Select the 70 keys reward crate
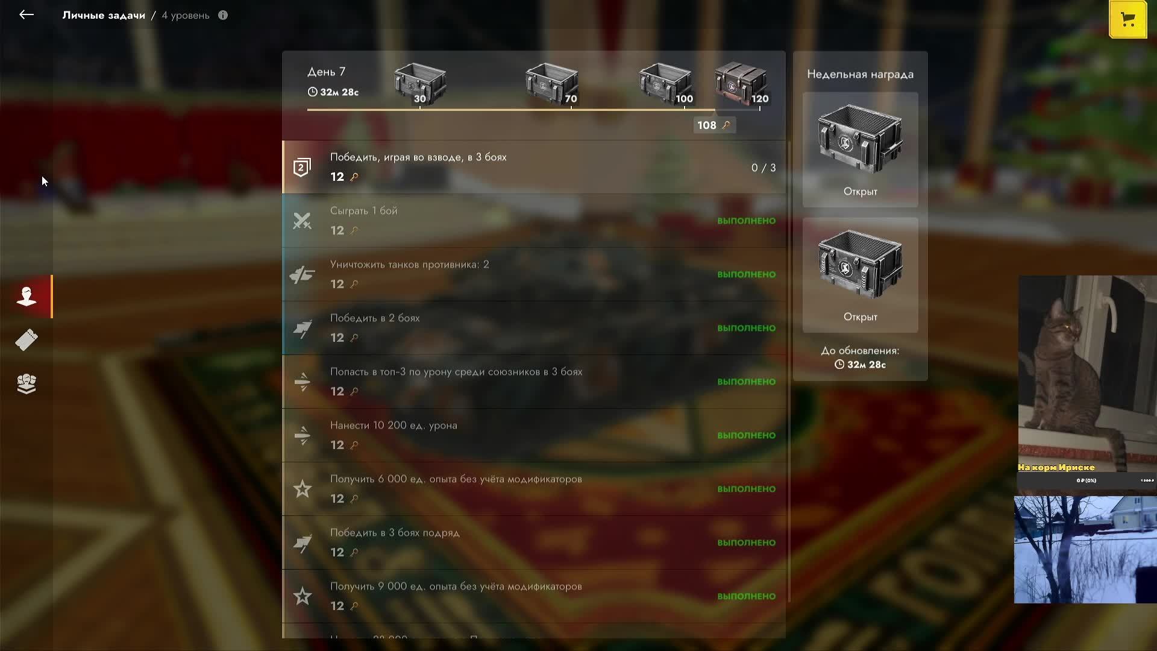The image size is (1157, 651). pos(552,84)
